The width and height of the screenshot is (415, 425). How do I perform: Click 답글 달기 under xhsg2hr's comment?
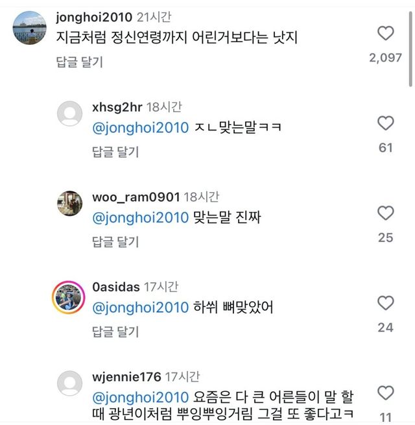pos(115,152)
